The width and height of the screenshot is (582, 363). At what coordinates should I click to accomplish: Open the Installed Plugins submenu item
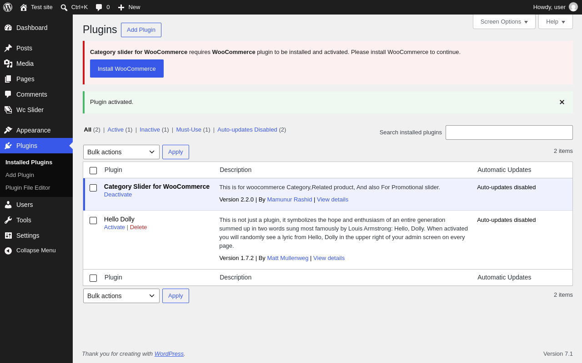[29, 162]
